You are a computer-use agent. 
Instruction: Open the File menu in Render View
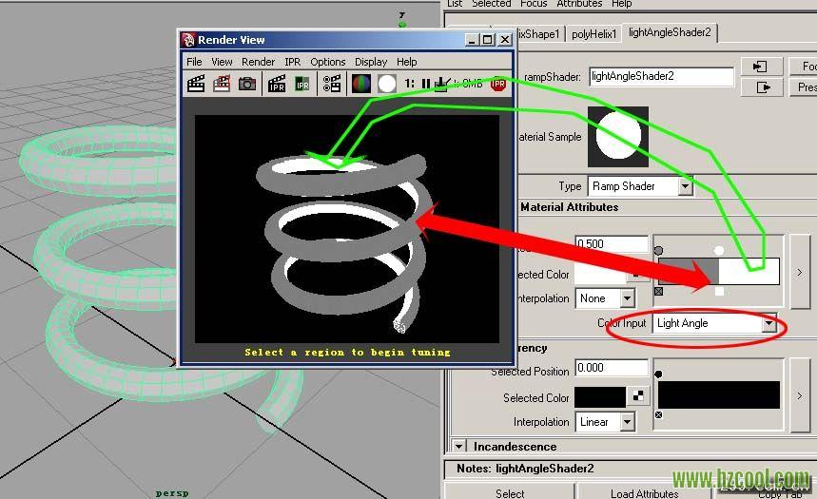tap(194, 62)
